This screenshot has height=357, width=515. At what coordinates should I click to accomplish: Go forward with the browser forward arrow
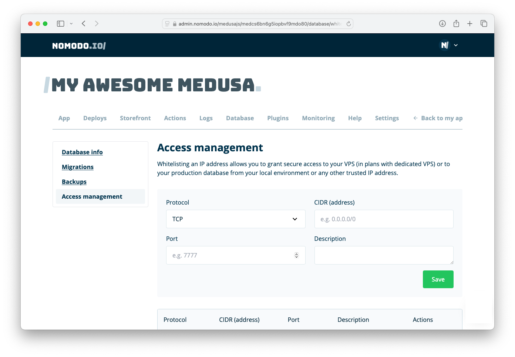pos(97,24)
